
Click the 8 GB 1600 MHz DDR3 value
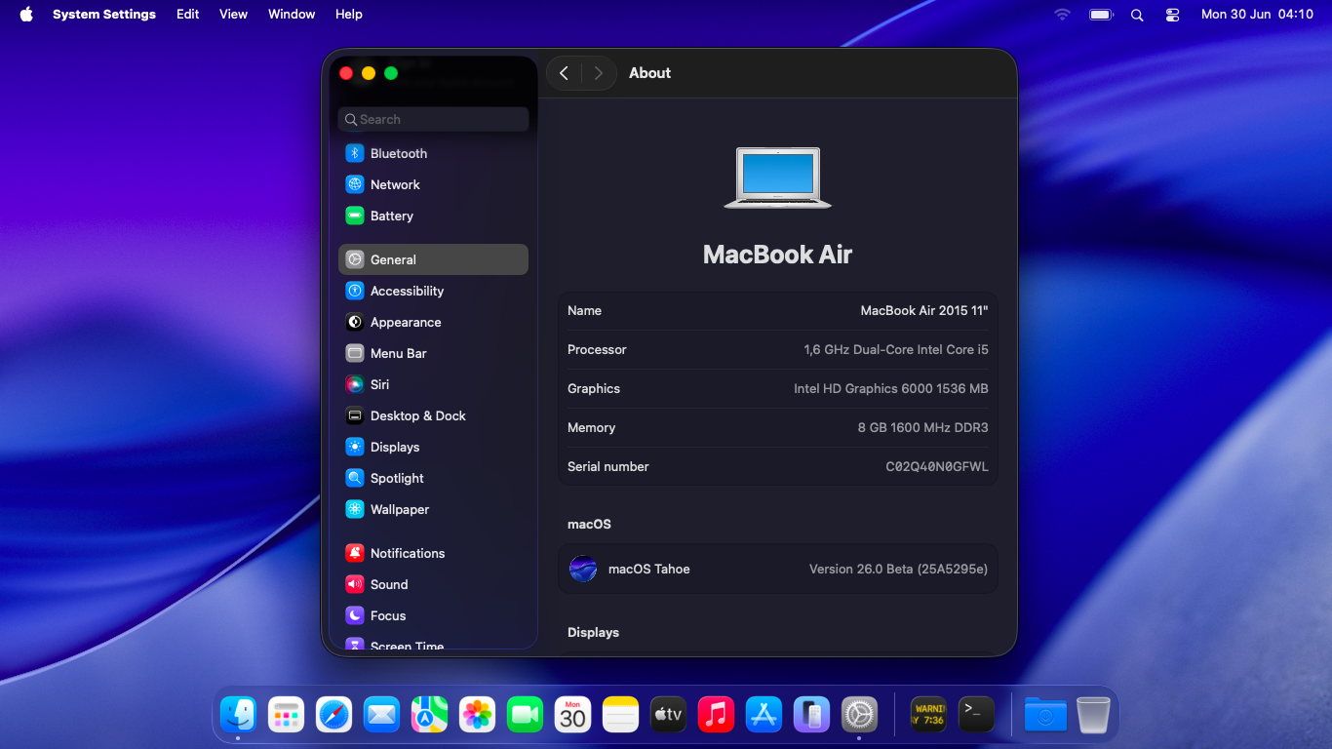tap(923, 427)
